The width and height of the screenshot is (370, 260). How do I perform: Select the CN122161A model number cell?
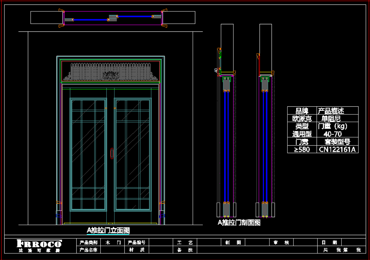pyautogui.click(x=337, y=149)
